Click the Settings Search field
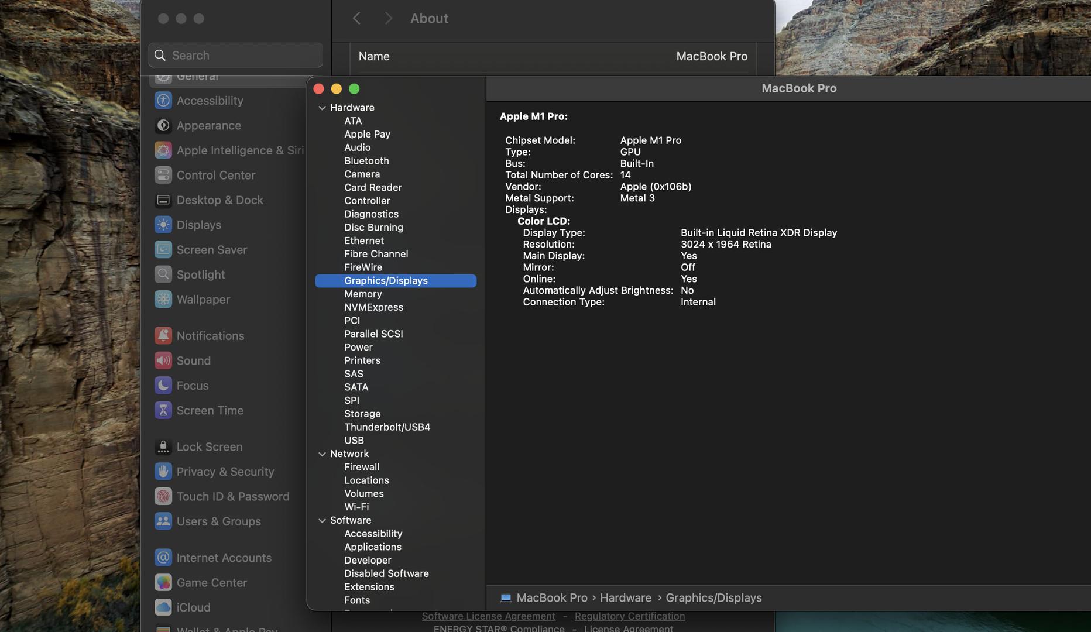The width and height of the screenshot is (1091, 632). pos(235,55)
